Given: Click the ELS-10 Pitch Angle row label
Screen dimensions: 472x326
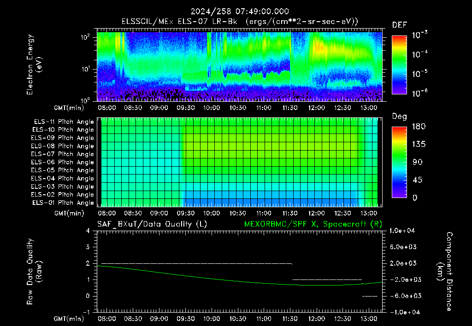Looking at the screenshot, I should 63,130.
